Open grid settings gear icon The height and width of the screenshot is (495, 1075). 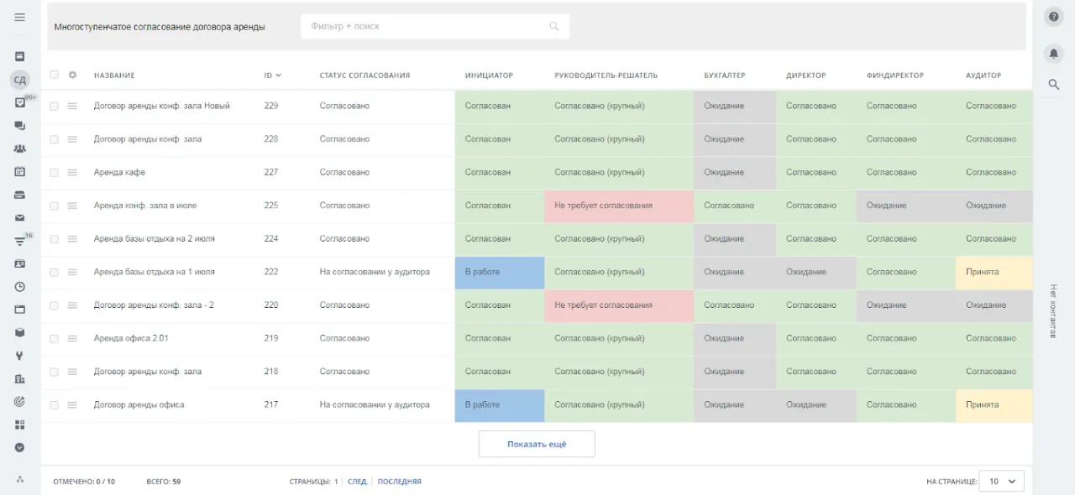[x=72, y=75]
